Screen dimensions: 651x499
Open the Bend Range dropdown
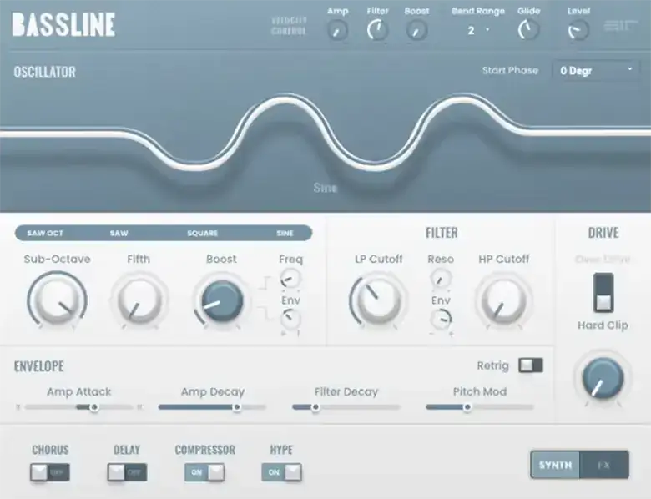(477, 30)
